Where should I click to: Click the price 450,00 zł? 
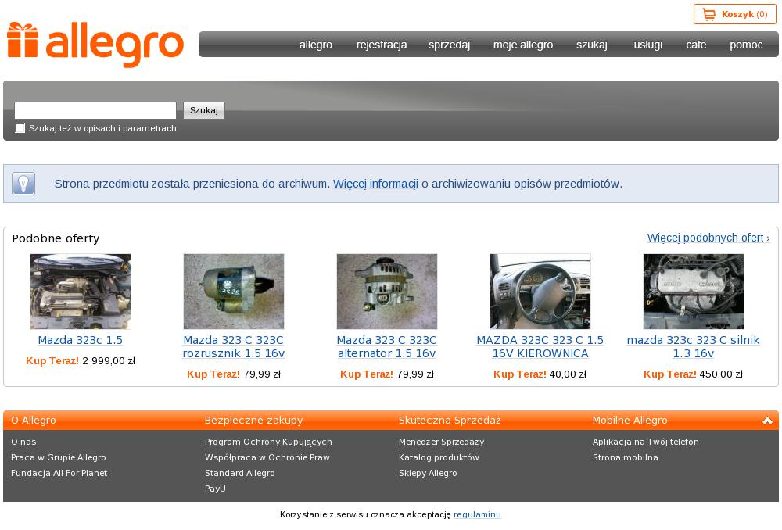click(721, 374)
